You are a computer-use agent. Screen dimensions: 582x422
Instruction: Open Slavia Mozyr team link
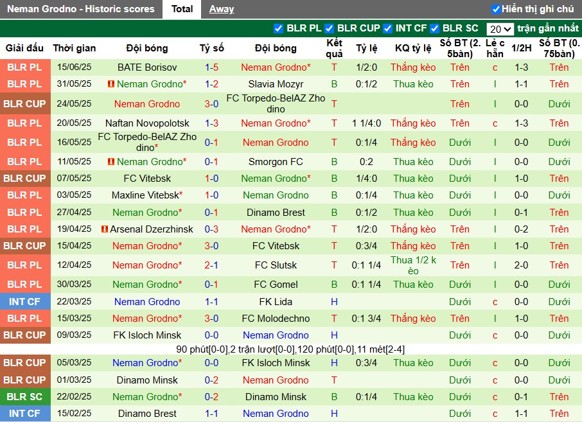(276, 84)
